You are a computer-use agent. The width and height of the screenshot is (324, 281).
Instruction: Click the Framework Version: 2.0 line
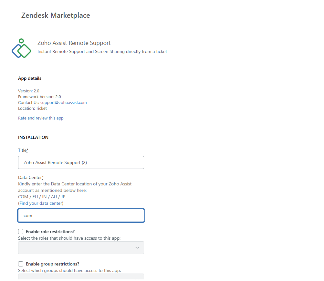(39, 97)
